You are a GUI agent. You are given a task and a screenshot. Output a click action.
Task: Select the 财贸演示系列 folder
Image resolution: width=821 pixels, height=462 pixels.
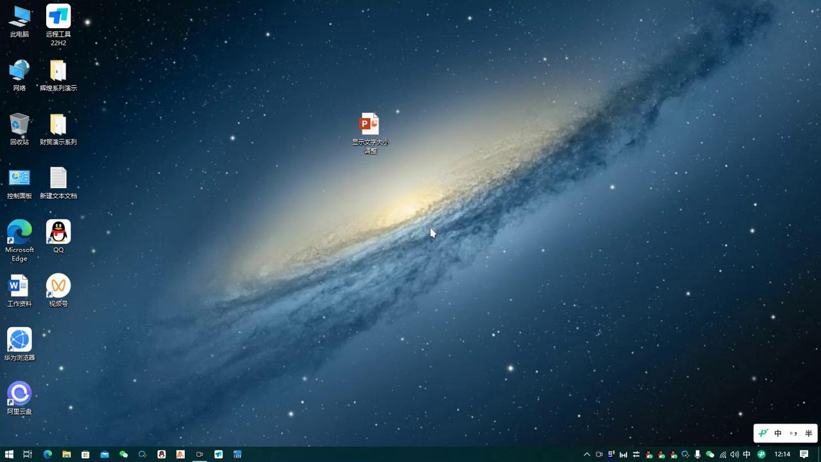click(58, 124)
